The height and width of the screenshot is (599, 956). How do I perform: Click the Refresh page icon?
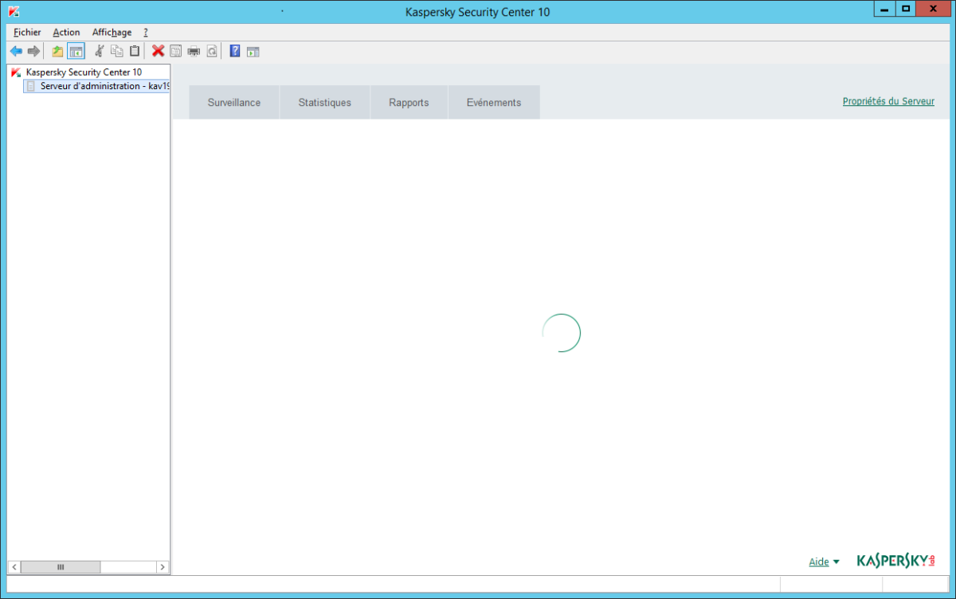(211, 52)
